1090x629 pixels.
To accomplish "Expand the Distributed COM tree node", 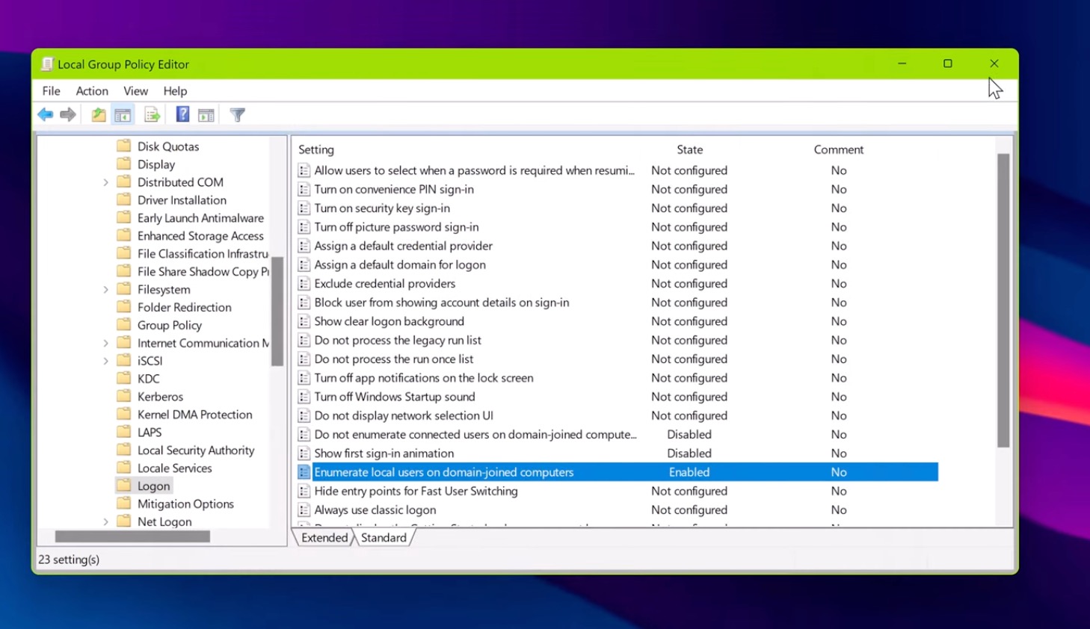I will click(105, 182).
